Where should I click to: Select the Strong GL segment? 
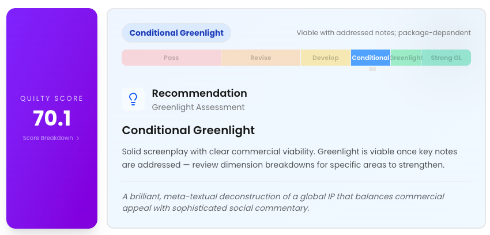(446, 58)
